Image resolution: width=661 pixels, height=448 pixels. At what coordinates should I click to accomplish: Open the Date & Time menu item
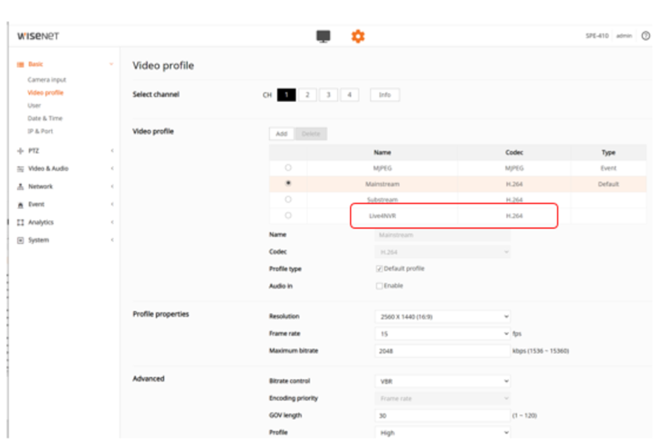45,118
